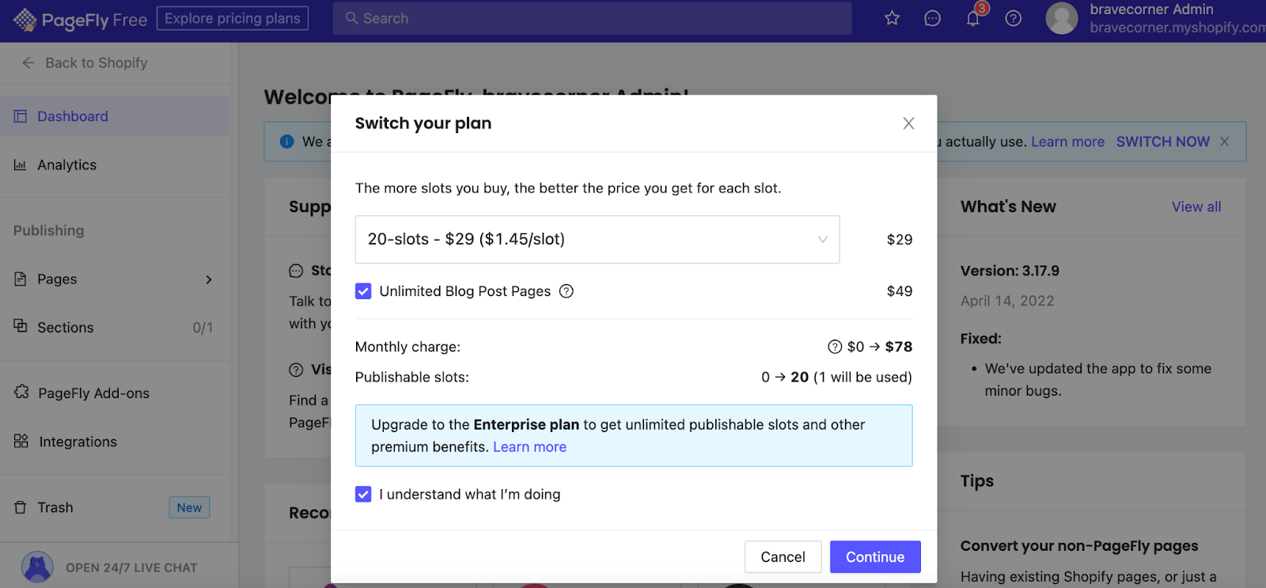
Task: Open notifications bell with red badge
Action: coord(973,18)
